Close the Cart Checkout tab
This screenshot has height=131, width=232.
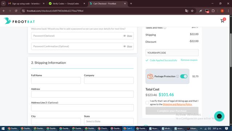click(125, 4)
